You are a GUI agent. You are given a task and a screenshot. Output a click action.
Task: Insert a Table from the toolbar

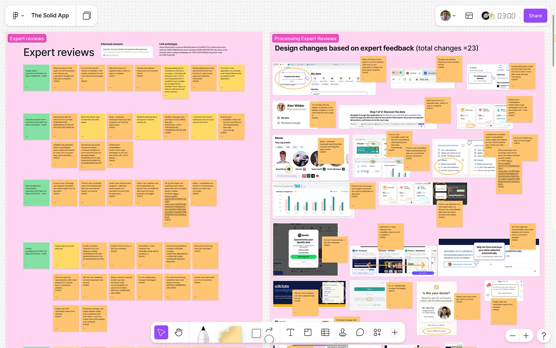[x=325, y=333]
